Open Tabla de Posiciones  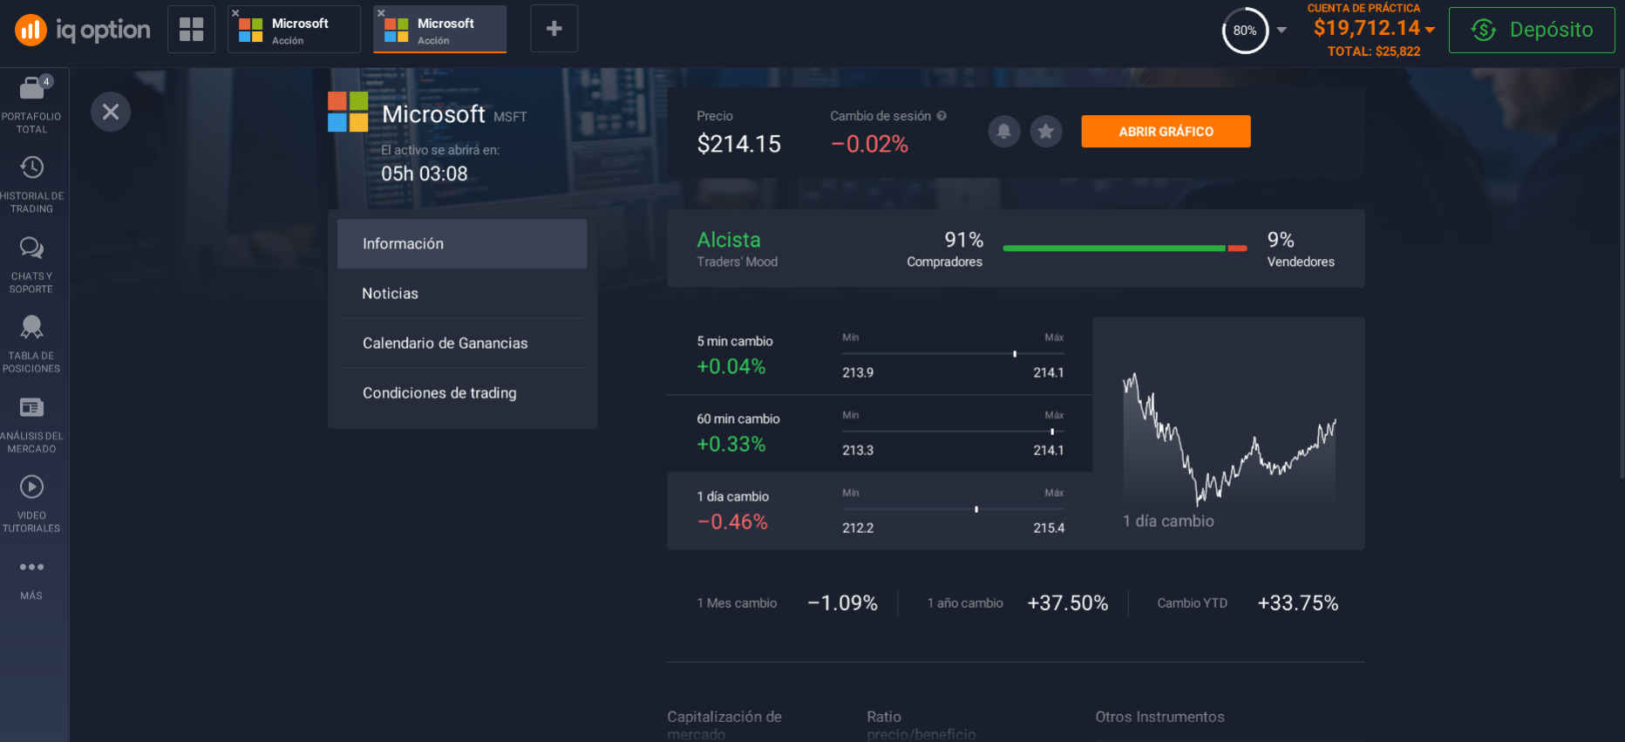tap(31, 344)
